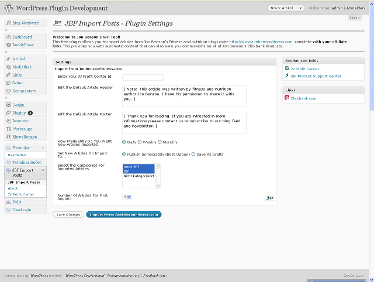This screenshot has width=374, height=282.
Task: Open the Einstellungen menu item
Action: 25,137
